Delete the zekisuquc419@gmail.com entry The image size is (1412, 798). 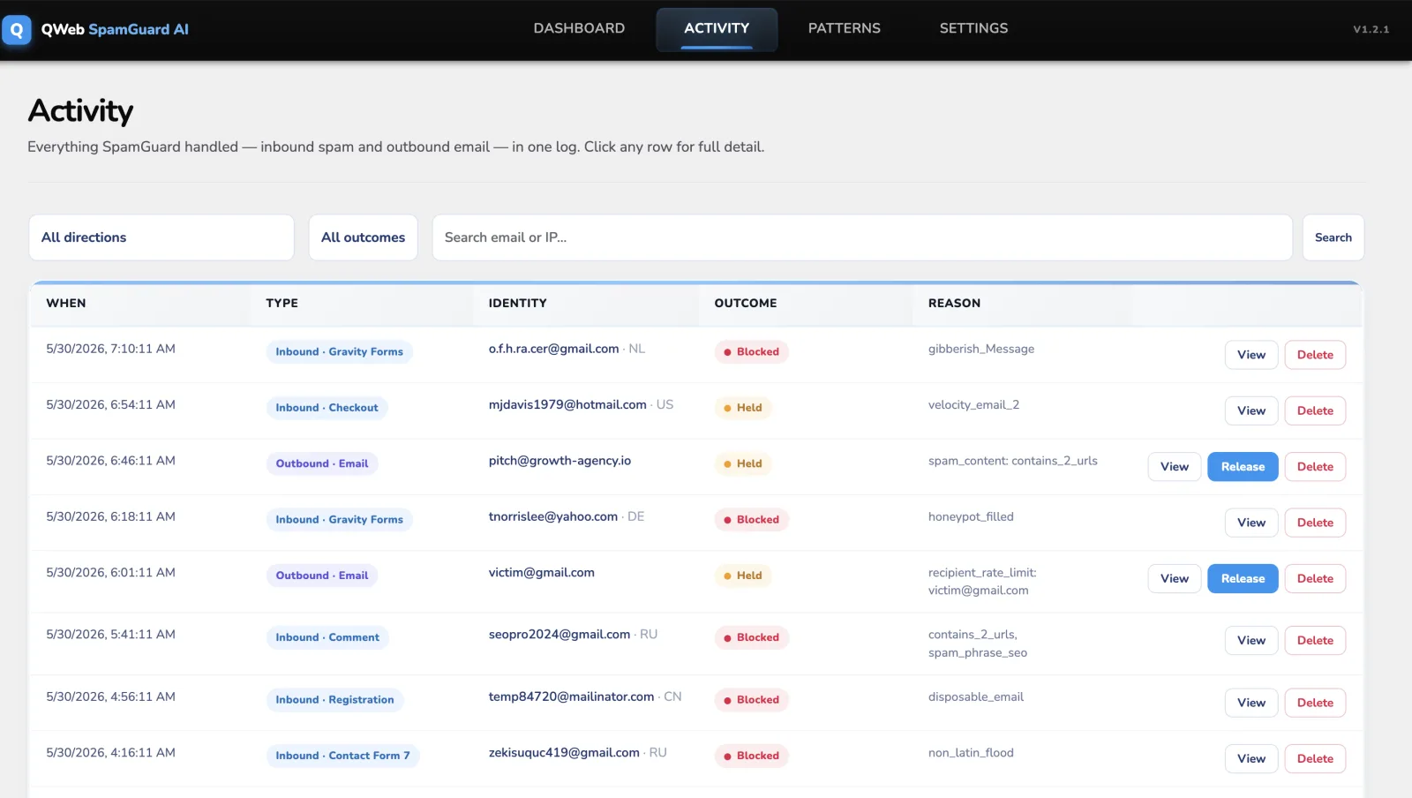(1315, 759)
